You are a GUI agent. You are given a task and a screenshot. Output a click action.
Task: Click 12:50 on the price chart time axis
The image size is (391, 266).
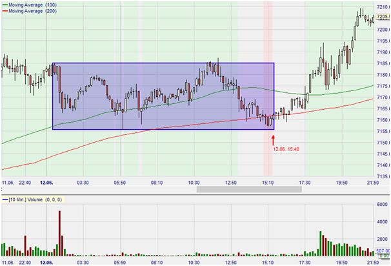click(230, 183)
